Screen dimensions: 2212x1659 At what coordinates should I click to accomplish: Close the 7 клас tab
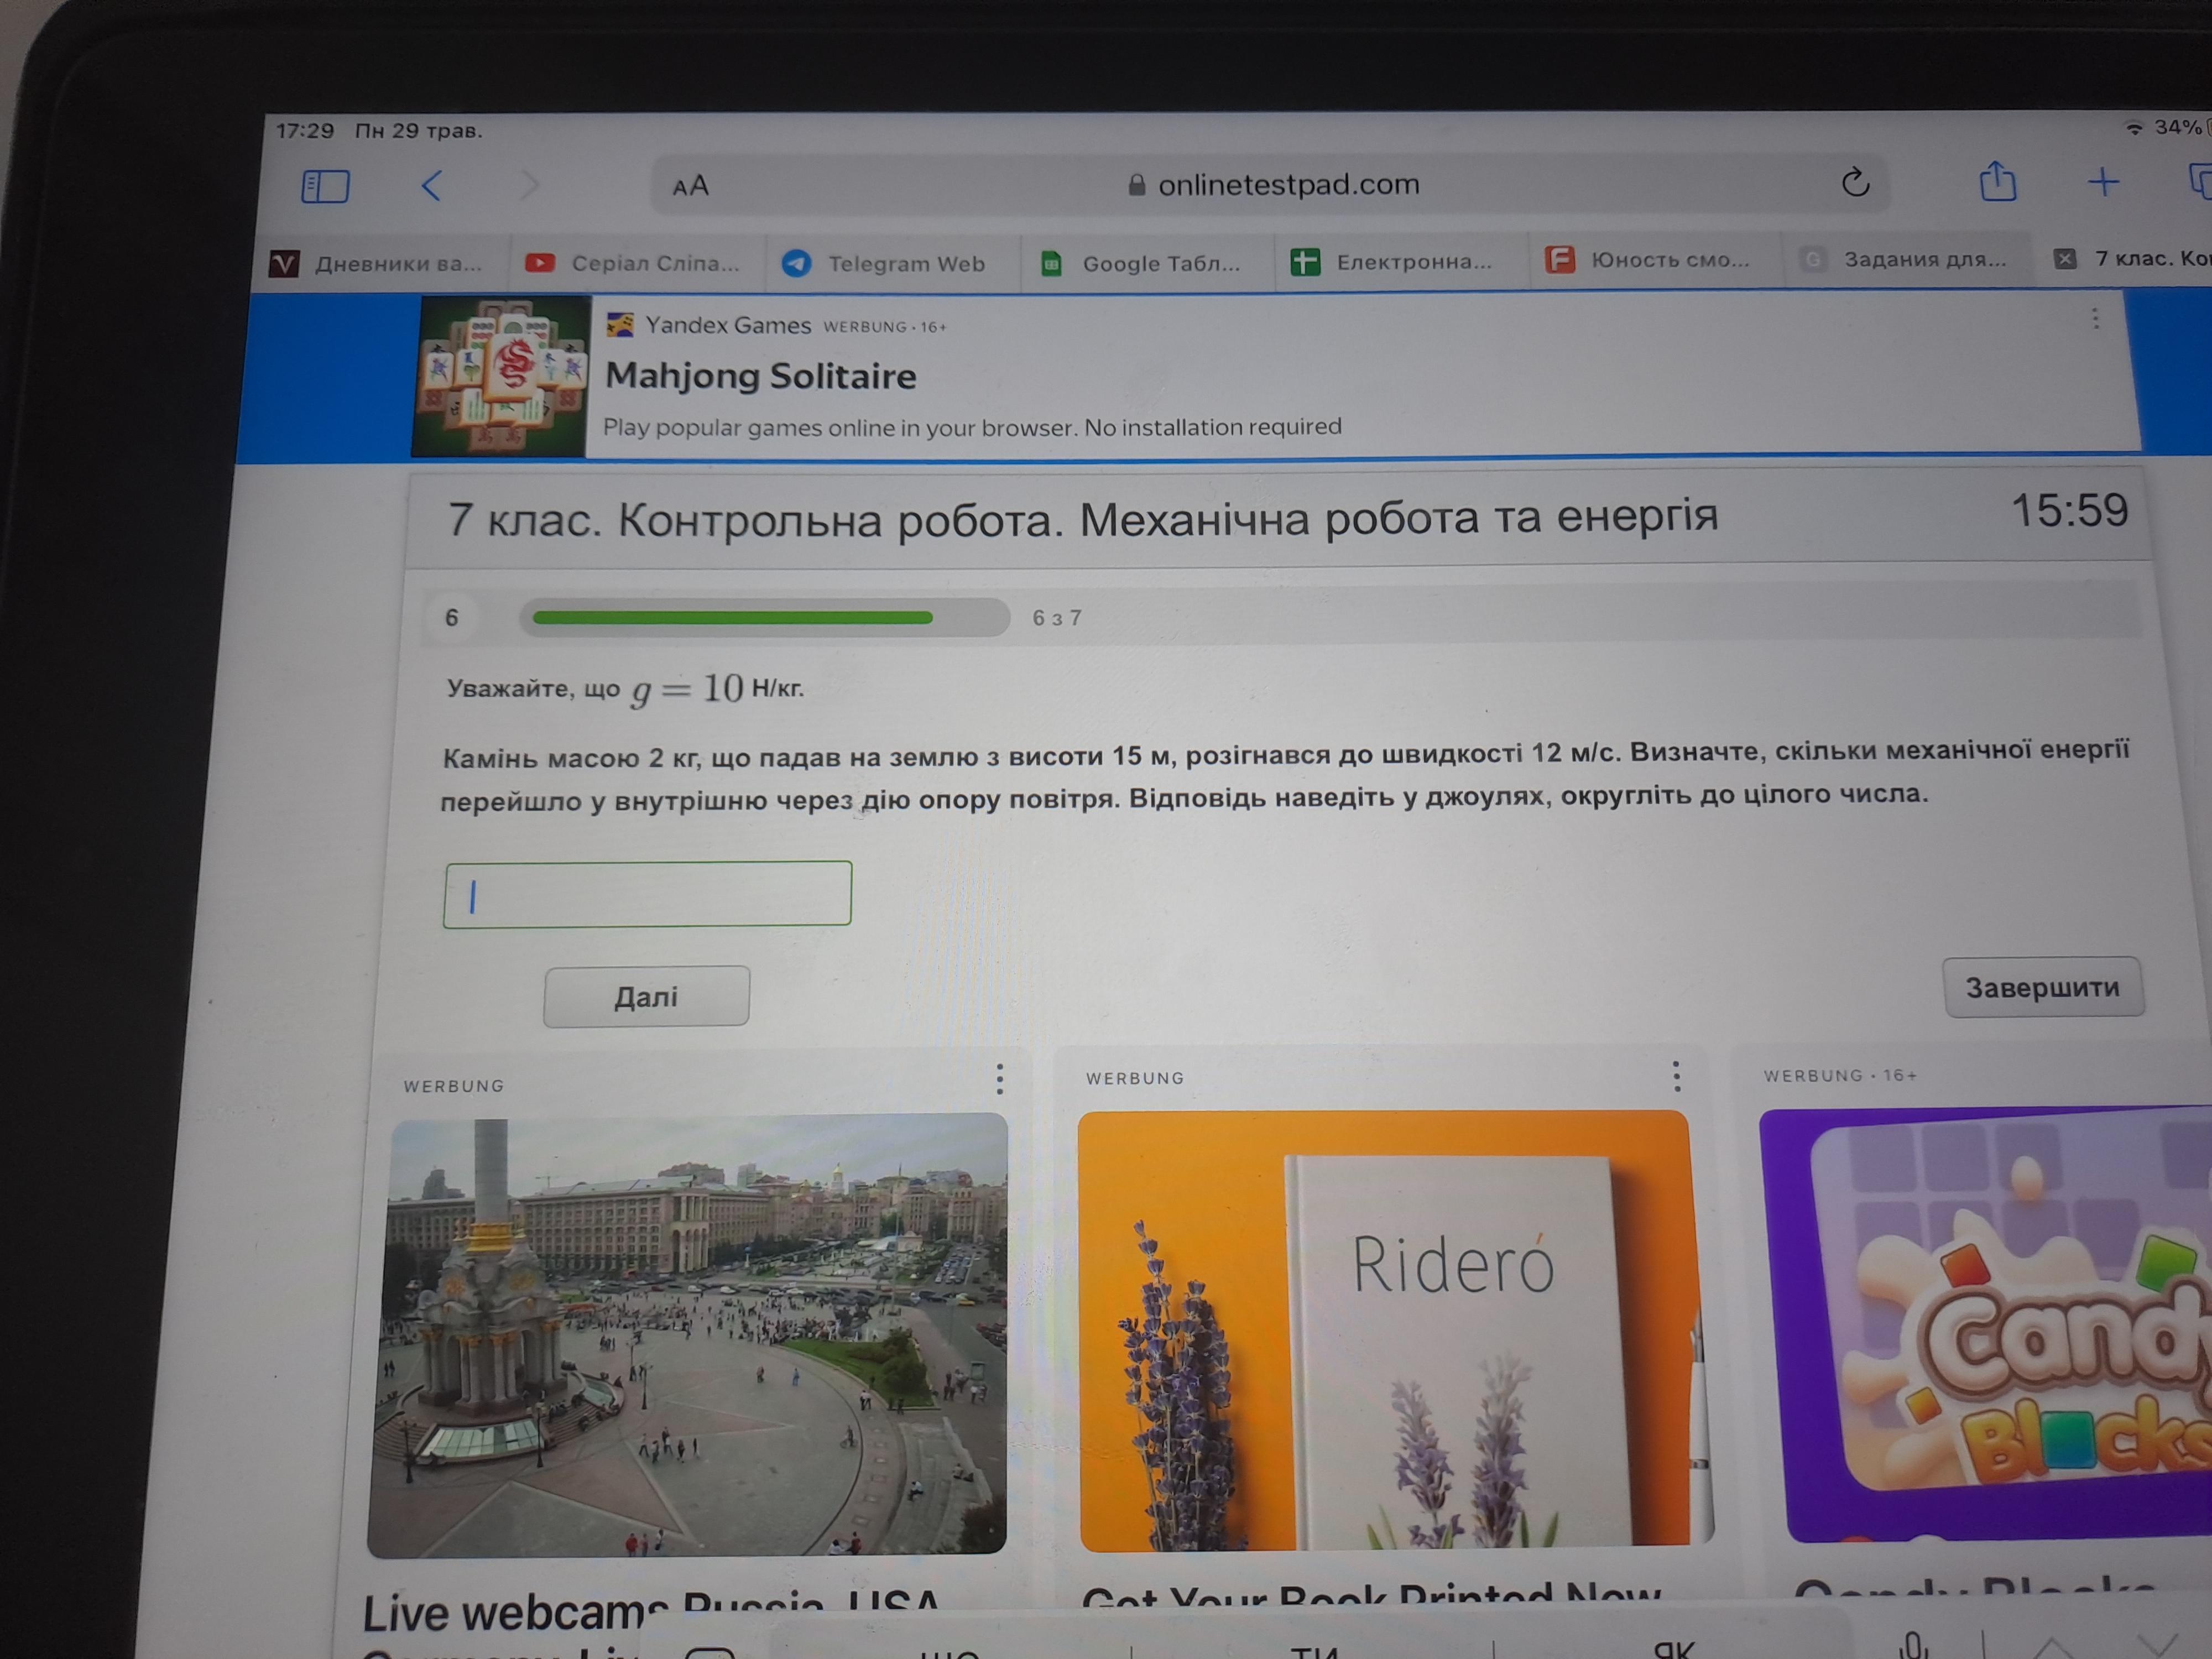coord(2064,259)
